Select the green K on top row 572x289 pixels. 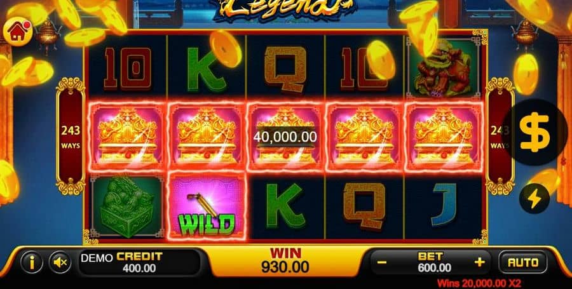pos(207,69)
